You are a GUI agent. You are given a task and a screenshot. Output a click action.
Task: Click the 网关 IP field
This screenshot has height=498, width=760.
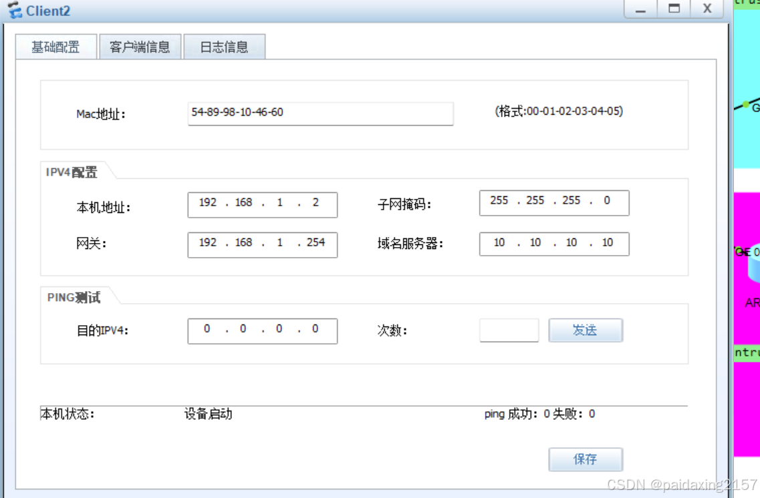coord(262,245)
